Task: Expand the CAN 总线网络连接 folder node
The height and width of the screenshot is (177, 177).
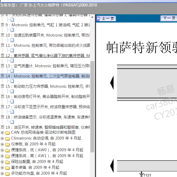Action: 2,133
